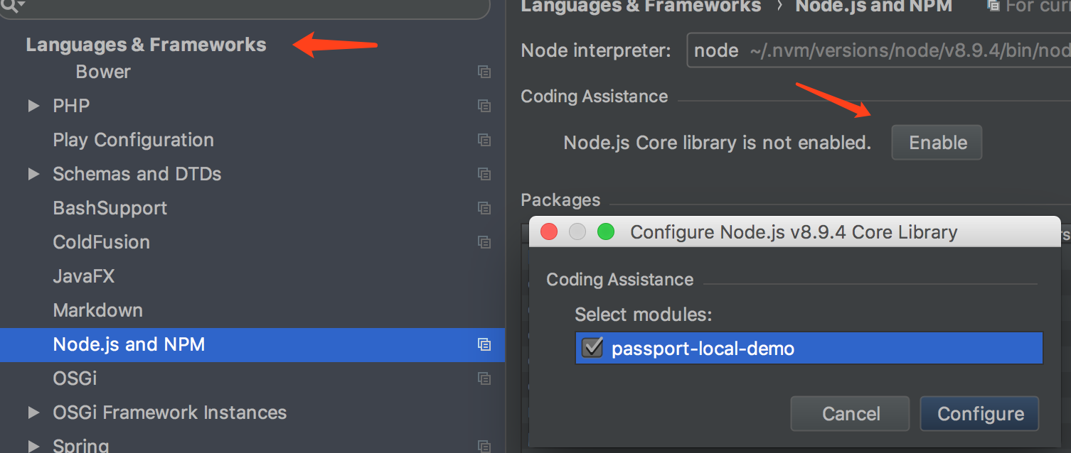
Task: Click the copy icon next to ColdFusion
Action: (484, 242)
